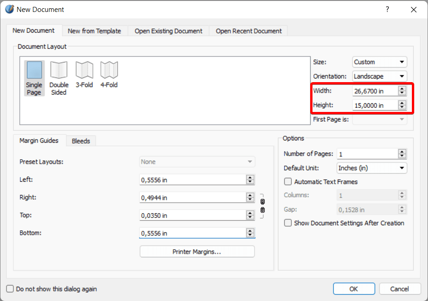Check Show Document Settings After Creation

coord(288,223)
